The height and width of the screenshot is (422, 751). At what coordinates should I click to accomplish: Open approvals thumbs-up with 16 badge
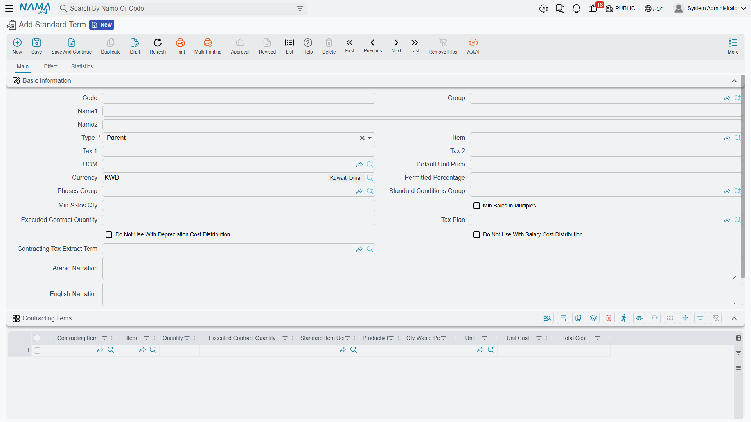pos(593,9)
